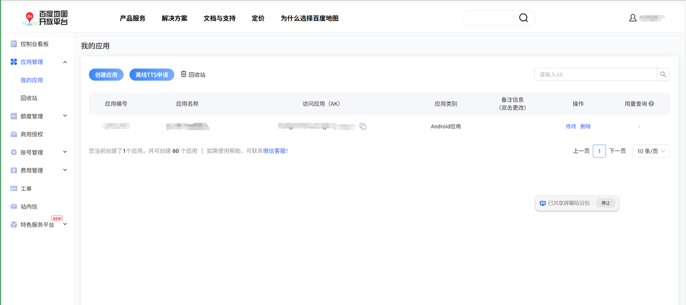The width and height of the screenshot is (686, 305).
Task: Focus the top bar search input
Action: (x=490, y=18)
